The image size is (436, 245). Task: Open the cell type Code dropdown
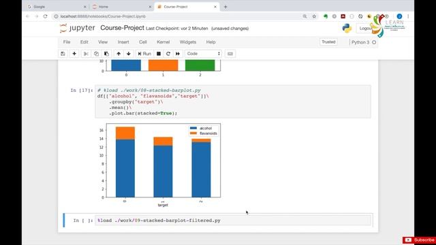pyautogui.click(x=203, y=54)
